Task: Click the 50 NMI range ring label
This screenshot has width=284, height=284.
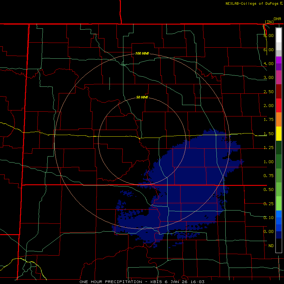Action: (142, 98)
